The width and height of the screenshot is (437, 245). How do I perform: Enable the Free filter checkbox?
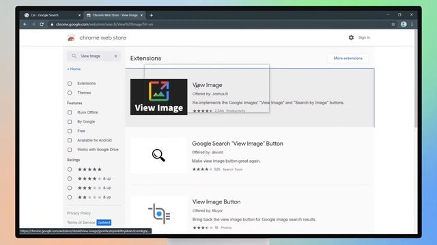tap(70, 131)
